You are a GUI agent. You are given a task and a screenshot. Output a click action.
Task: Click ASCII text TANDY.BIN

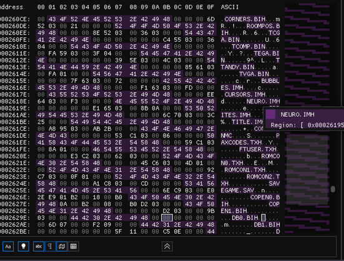click(238, 67)
